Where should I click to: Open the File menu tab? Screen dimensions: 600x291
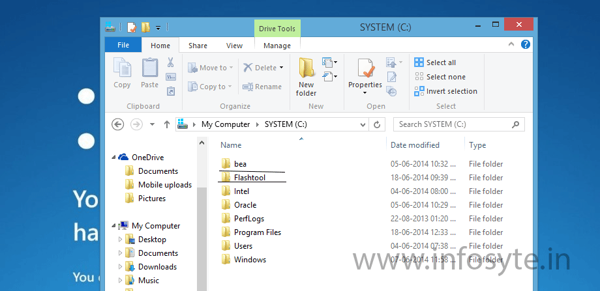[123, 45]
